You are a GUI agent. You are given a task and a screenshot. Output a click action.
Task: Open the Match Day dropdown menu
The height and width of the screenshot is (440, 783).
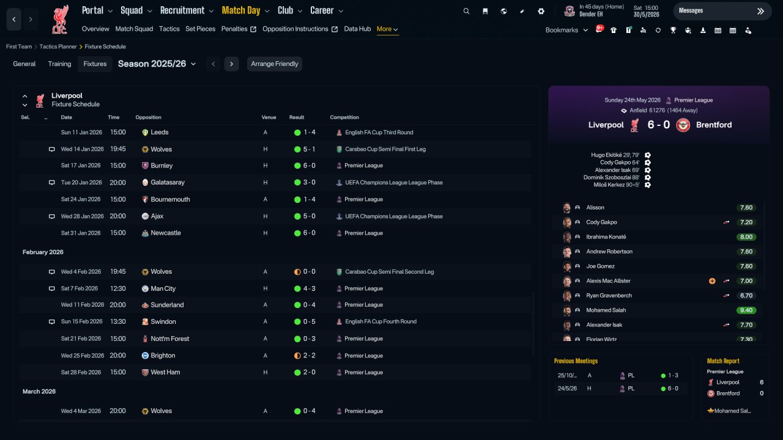246,10
